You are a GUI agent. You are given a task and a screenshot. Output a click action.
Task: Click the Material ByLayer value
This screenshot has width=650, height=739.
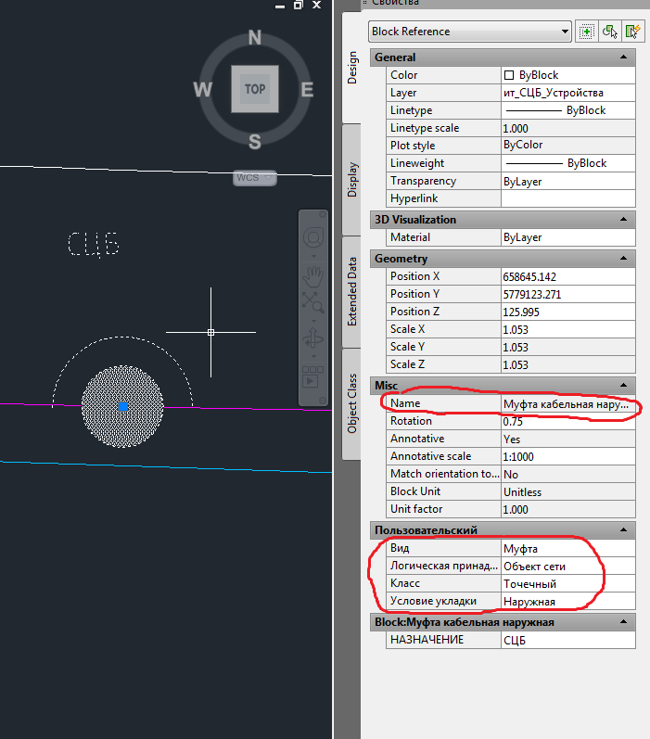point(568,237)
